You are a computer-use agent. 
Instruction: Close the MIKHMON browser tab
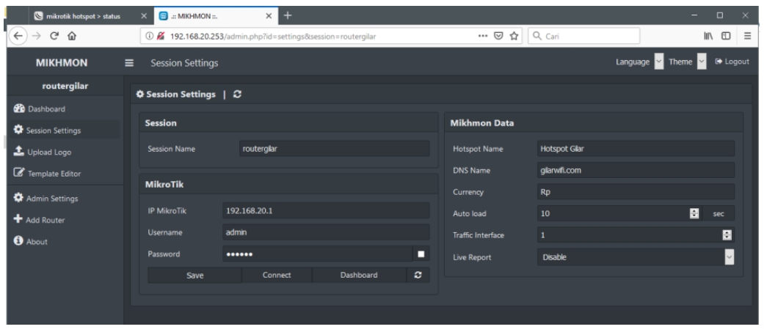(x=269, y=16)
